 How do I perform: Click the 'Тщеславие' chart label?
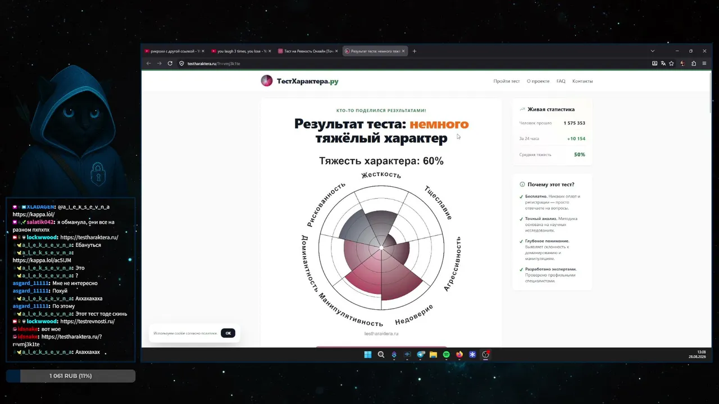click(x=438, y=202)
